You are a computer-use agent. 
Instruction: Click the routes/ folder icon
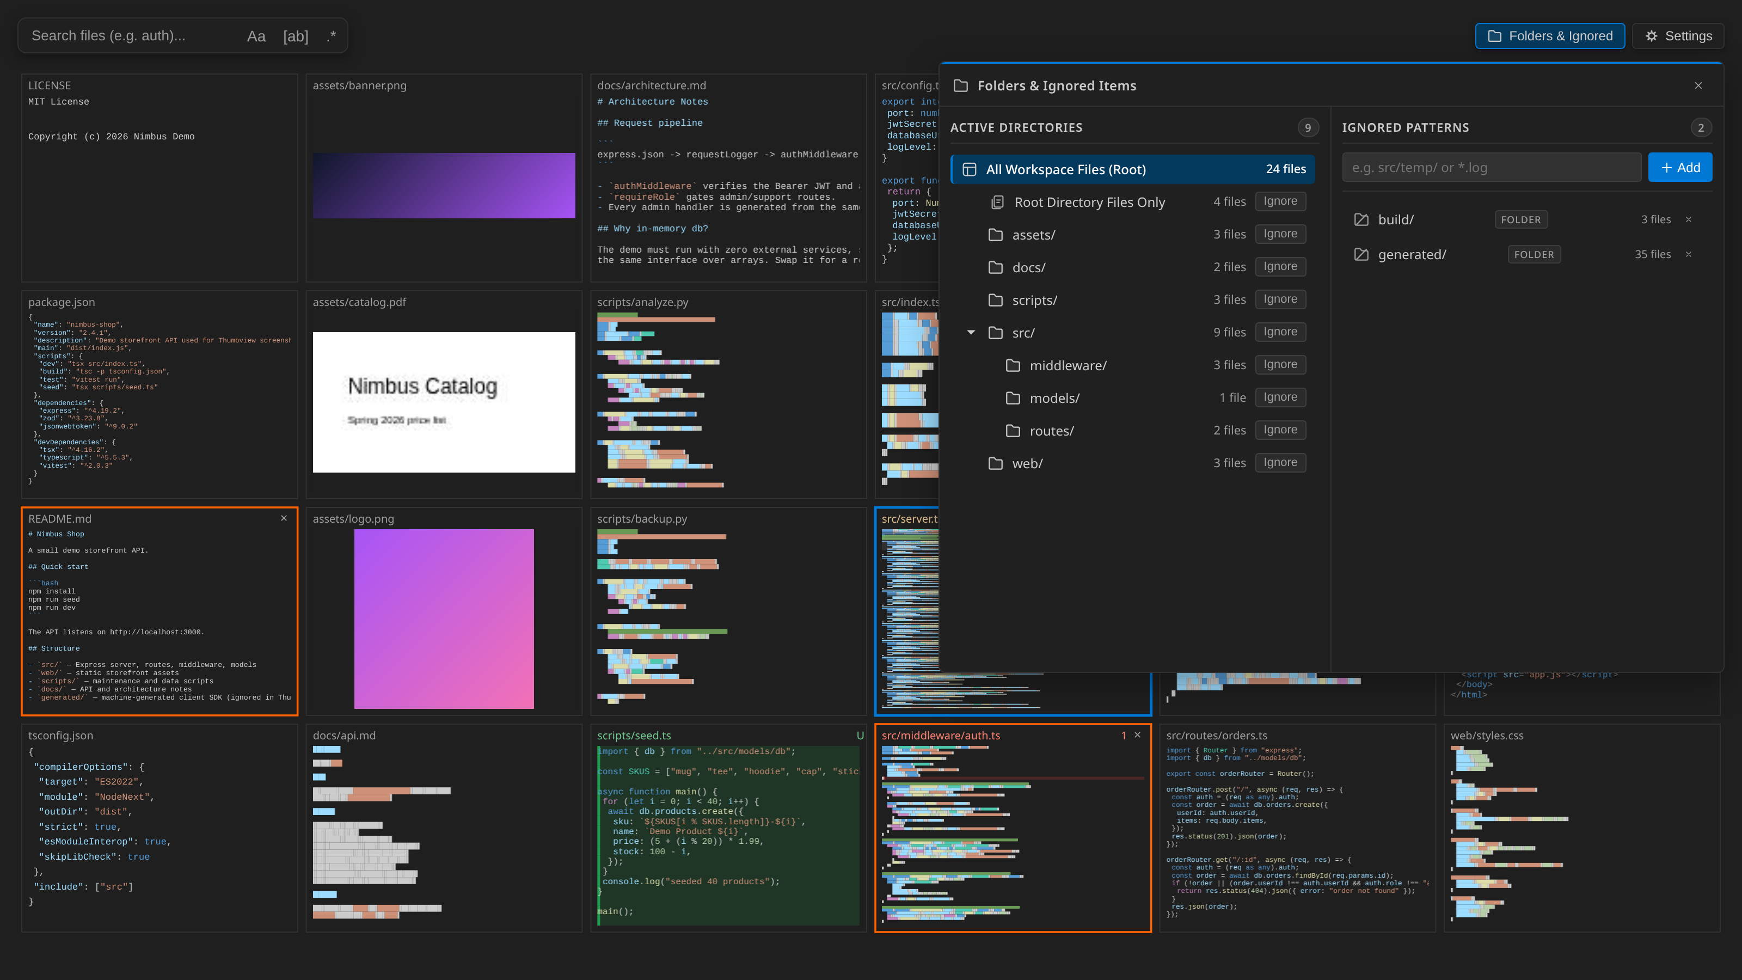pos(1013,430)
